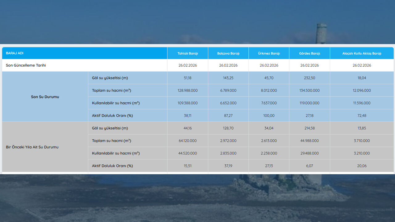Select Balçova's previous year level 128,70
The image size is (395, 222).
tap(228, 128)
